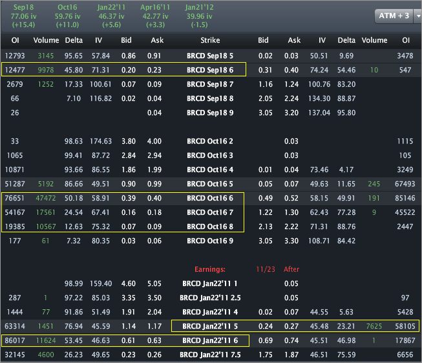The height and width of the screenshot is (363, 422).
Task: Click call ask 0.40 for Oct16 6
Action: click(x=154, y=199)
